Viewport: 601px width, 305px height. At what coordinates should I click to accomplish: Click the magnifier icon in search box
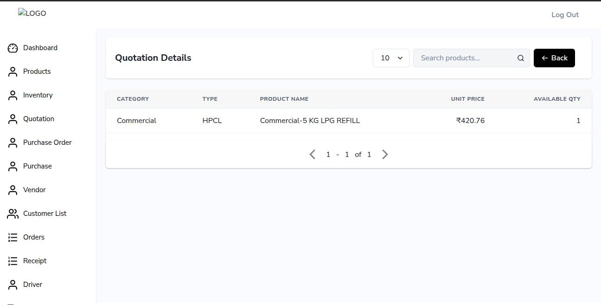pyautogui.click(x=520, y=58)
